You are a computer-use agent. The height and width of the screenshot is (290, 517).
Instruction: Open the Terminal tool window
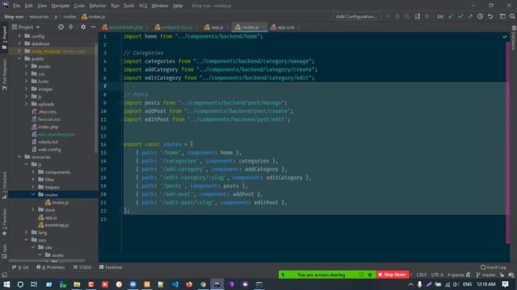111,267
